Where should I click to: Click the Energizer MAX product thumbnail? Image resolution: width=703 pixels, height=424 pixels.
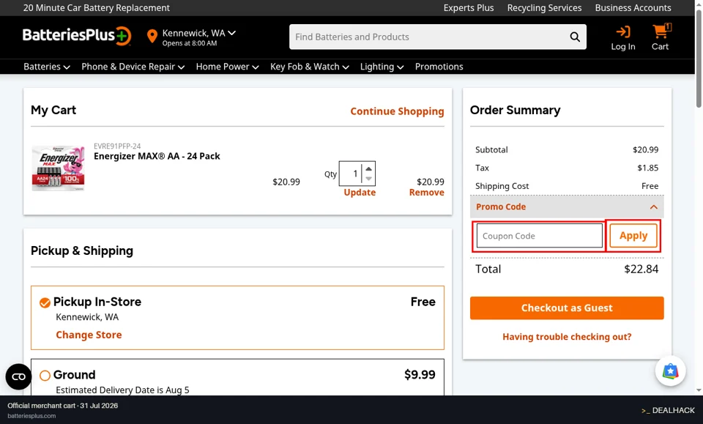tap(59, 168)
